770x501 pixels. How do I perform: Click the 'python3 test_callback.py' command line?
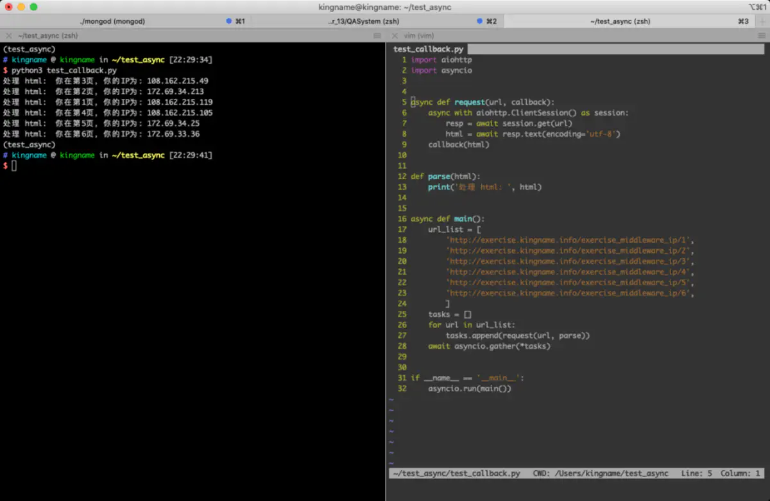pos(64,70)
